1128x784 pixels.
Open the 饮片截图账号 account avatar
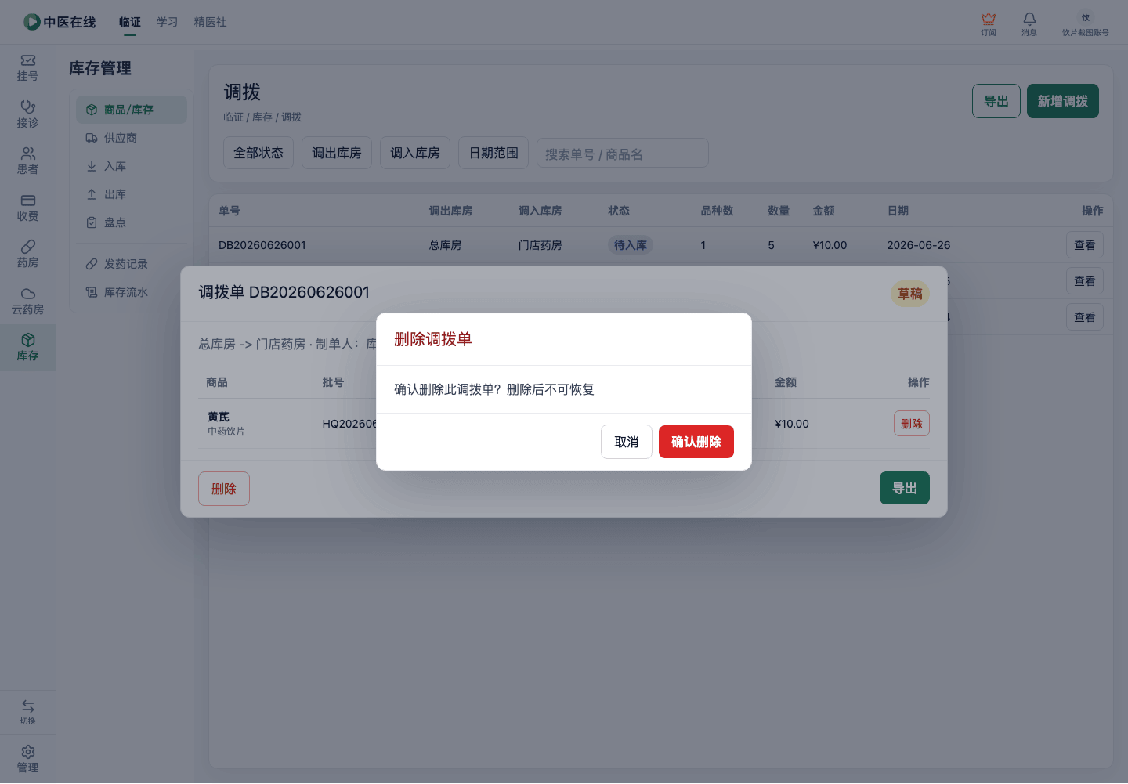pyautogui.click(x=1086, y=17)
